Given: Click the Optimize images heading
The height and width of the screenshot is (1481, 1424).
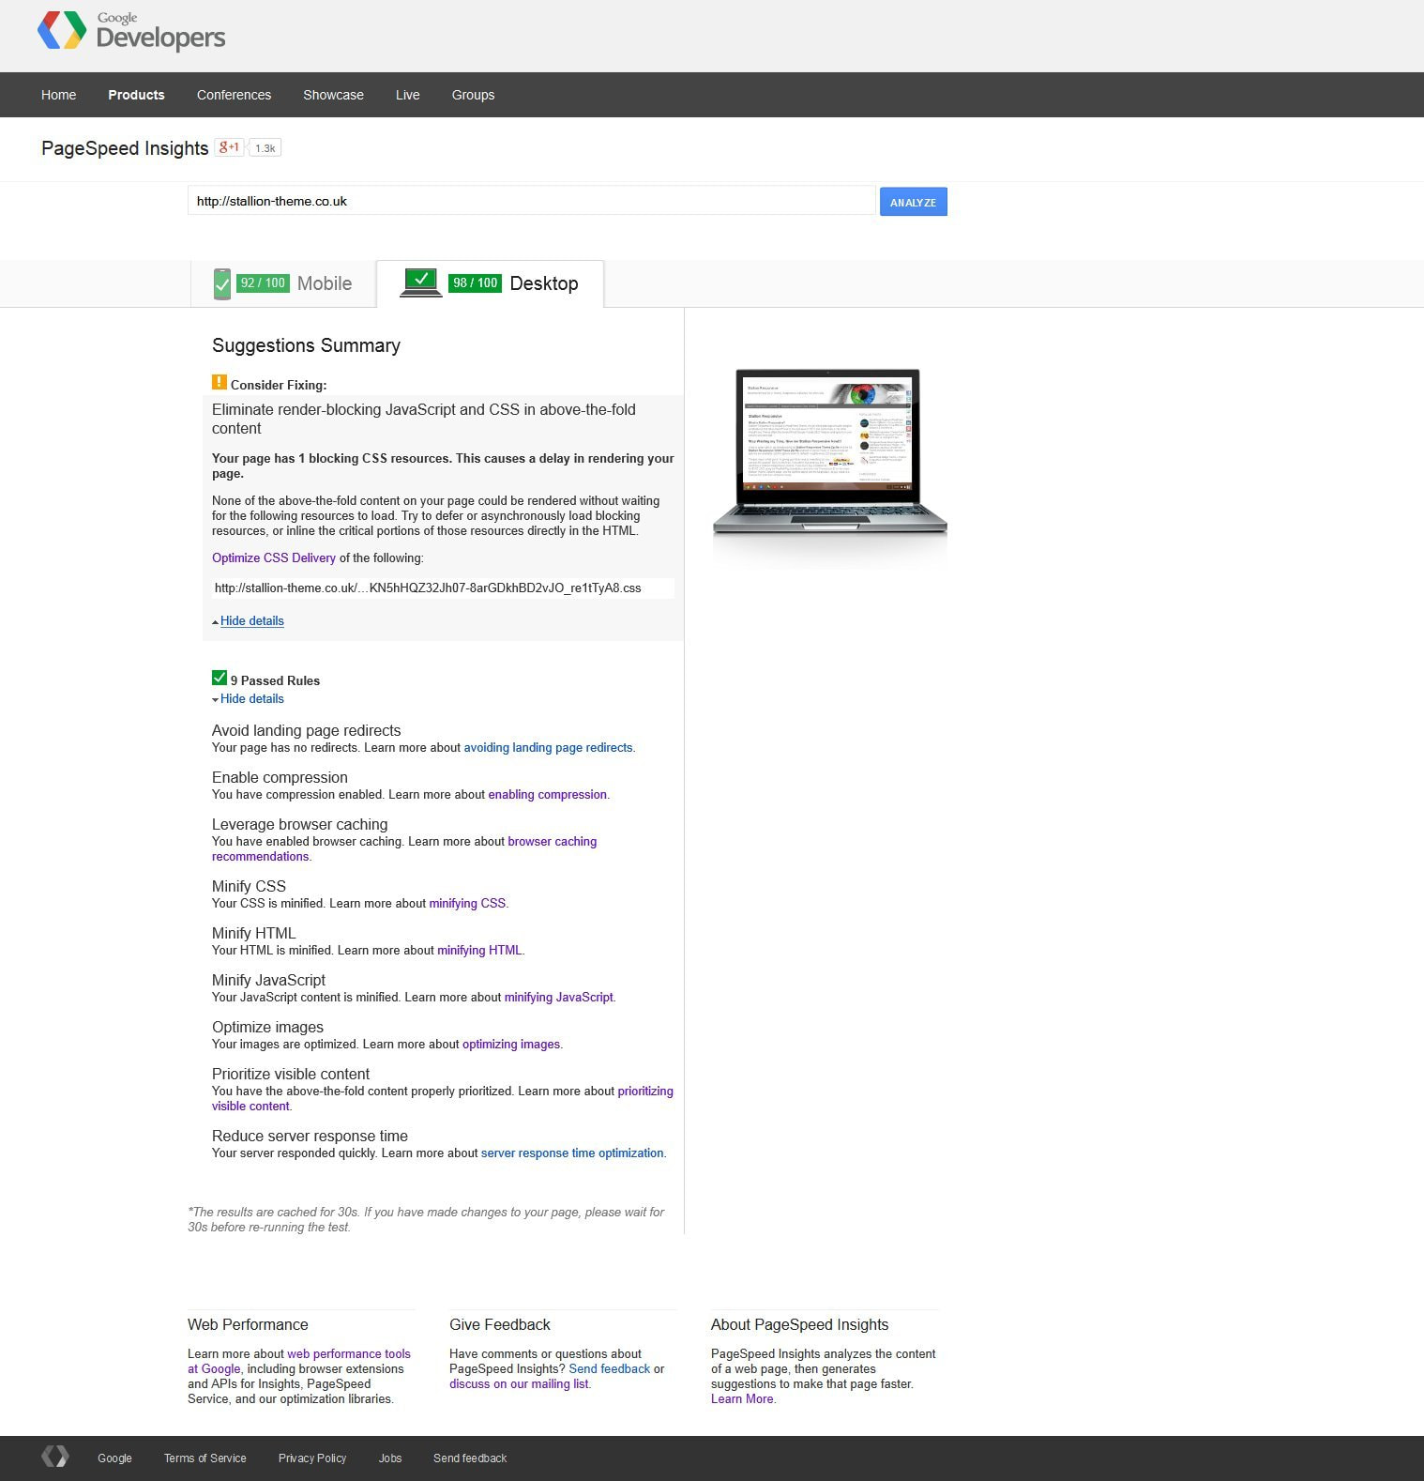Looking at the screenshot, I should [267, 1028].
